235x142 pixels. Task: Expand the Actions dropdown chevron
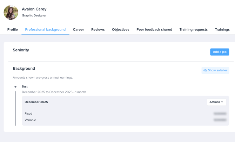pyautogui.click(x=222, y=102)
